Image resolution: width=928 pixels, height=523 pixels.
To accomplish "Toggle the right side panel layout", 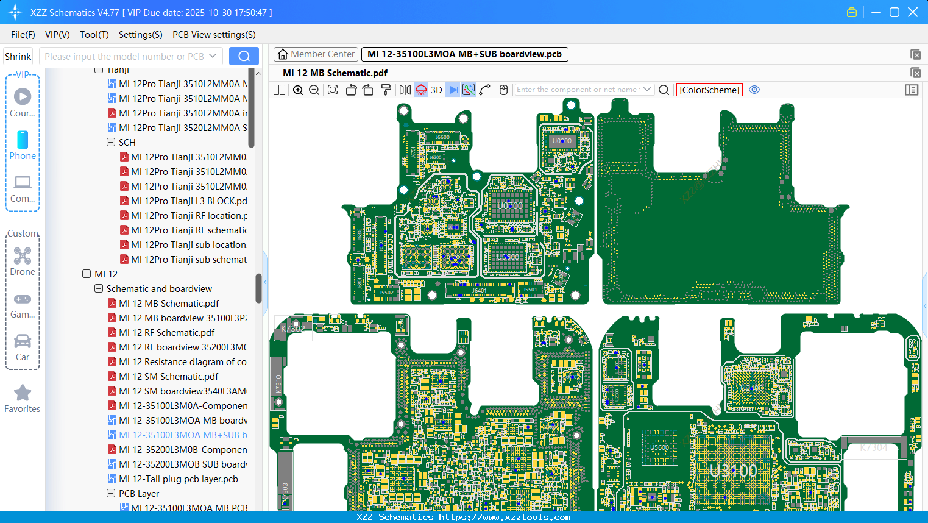I will pyautogui.click(x=912, y=90).
